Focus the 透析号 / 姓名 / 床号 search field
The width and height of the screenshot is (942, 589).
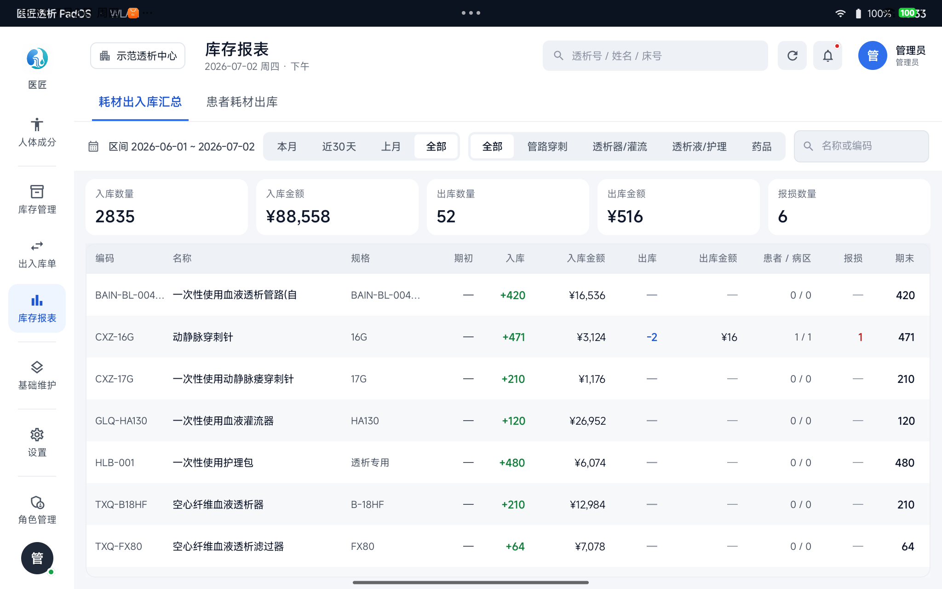(655, 56)
